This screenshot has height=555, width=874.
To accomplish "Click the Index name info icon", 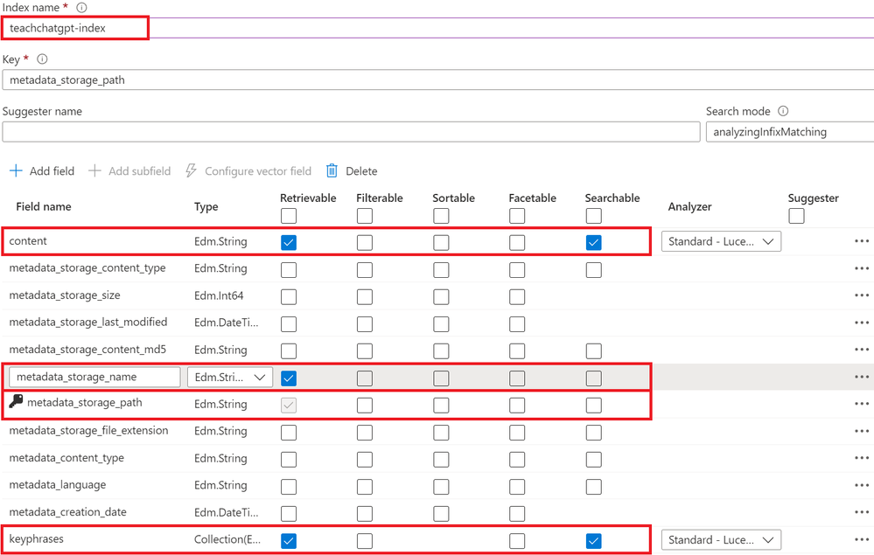I will pyautogui.click(x=81, y=8).
